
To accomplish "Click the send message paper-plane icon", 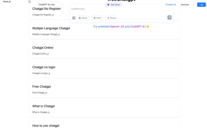I will [169, 17].
